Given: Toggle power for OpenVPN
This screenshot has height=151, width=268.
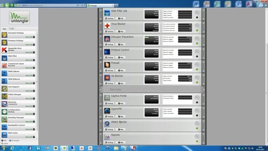Looking at the screenshot, I should [x=197, y=110].
